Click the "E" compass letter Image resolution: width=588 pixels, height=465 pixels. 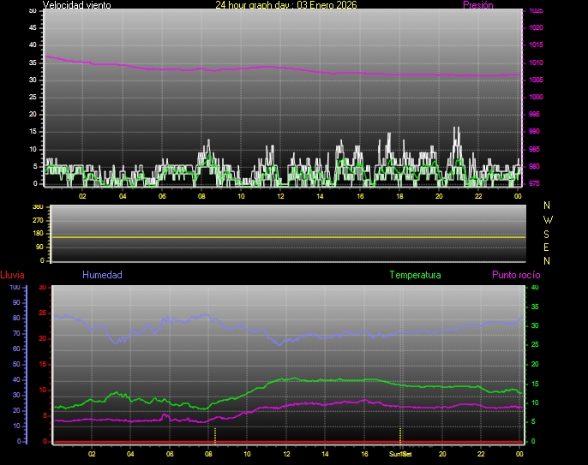(548, 247)
